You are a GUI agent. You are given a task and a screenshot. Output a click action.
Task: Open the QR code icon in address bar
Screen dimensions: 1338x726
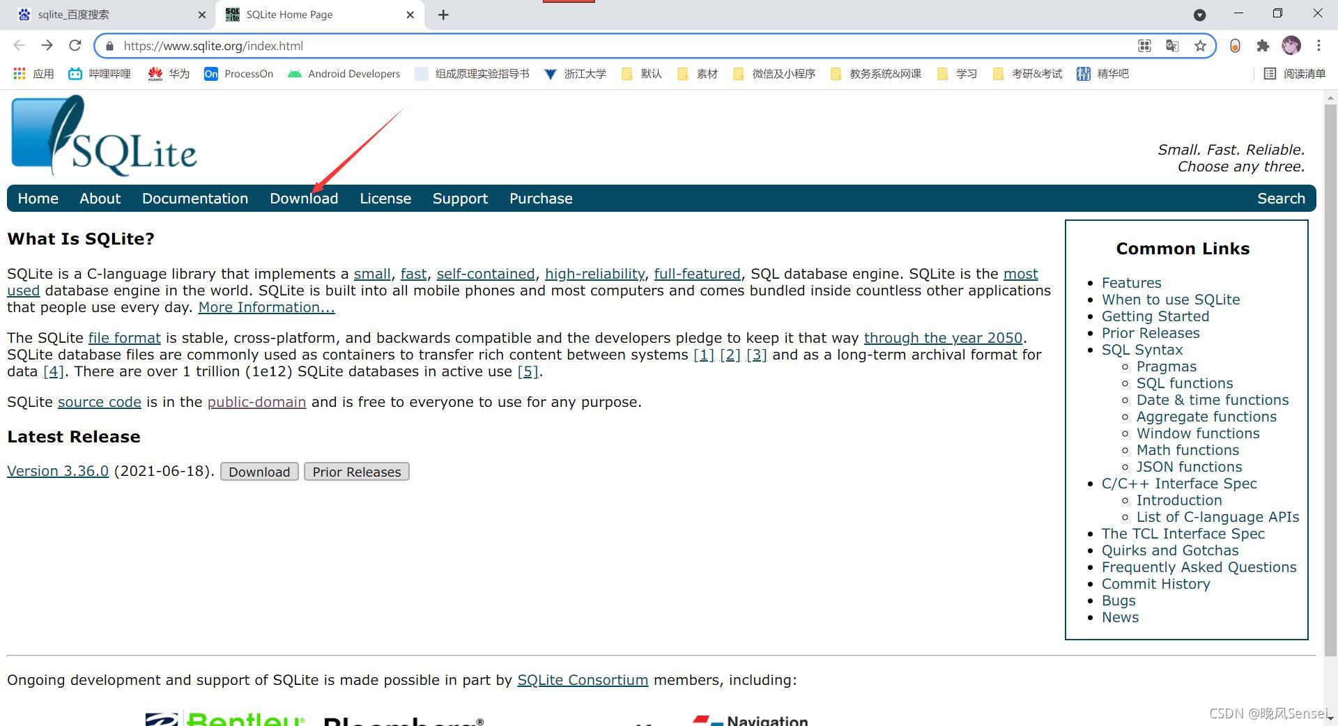pos(1144,46)
